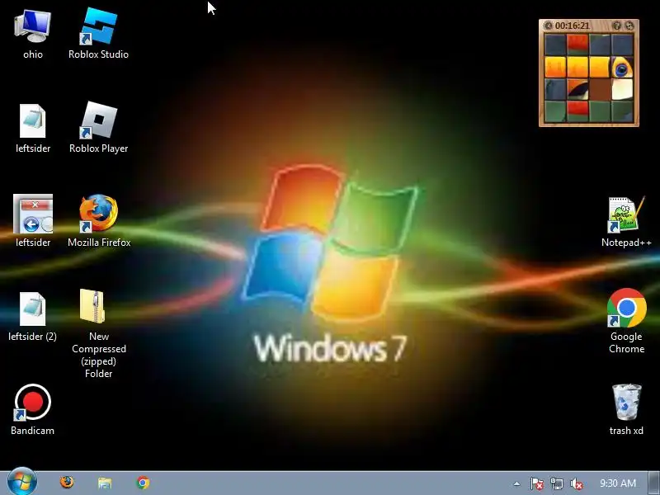660x495 pixels.
Task: Launch Firefox from the taskbar
Action: [67, 483]
